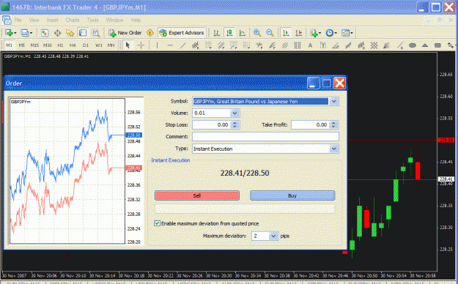Expand the Volume dropdown
This screenshot has height=284, width=458.
[234, 113]
